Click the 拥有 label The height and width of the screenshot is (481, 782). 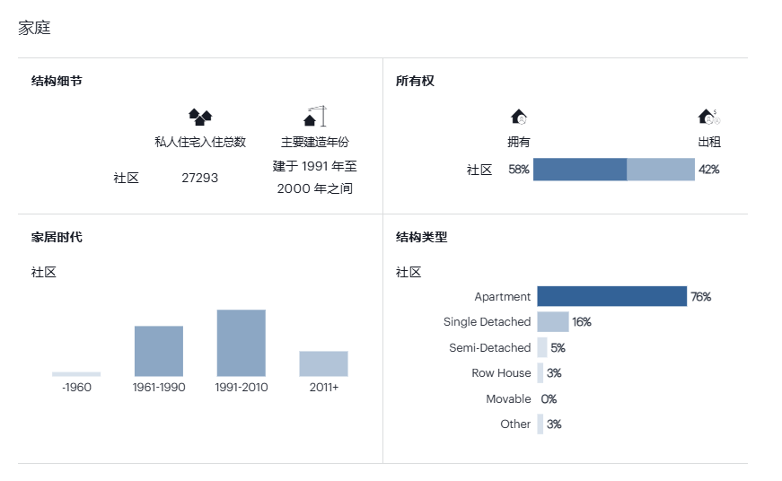pyautogui.click(x=519, y=142)
